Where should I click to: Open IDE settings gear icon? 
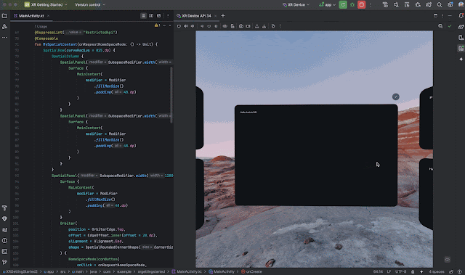pos(450,5)
